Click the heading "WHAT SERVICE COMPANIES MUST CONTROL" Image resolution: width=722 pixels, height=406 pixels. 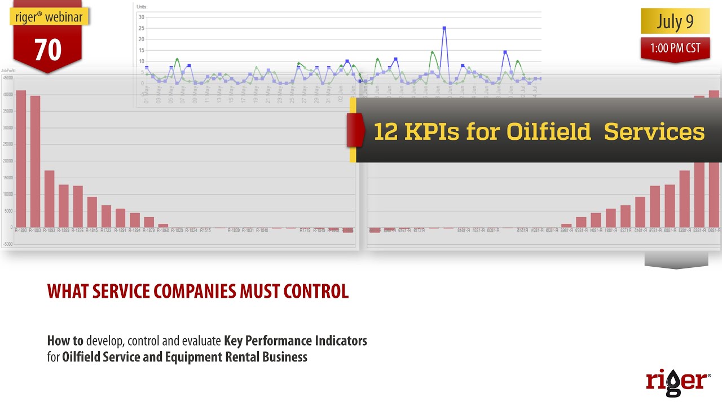tap(198, 291)
